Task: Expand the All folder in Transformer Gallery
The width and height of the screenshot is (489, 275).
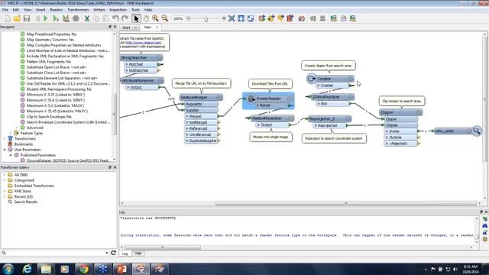Action: pos(5,175)
